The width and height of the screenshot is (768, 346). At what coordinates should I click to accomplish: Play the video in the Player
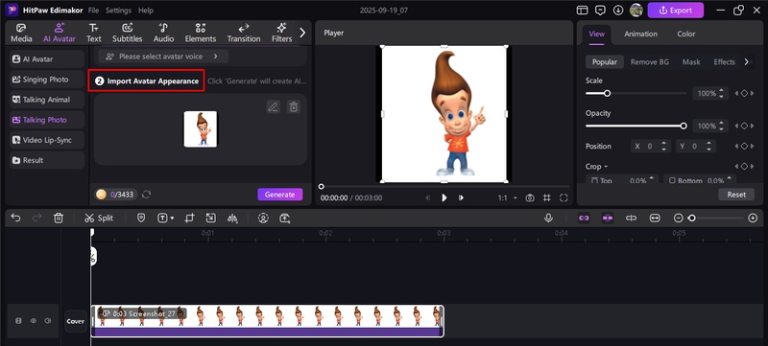444,198
